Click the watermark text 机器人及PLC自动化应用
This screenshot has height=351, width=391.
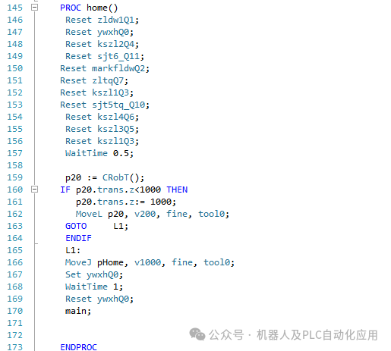tap(317, 335)
